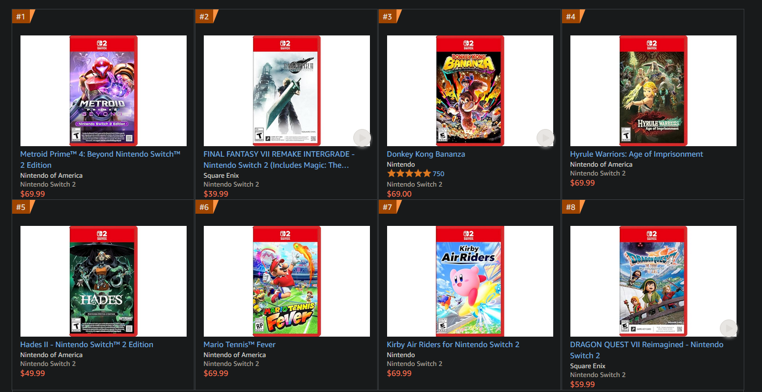The image size is (762, 392).
Task: Open Hades II Nintendo Switch 2 Edition link
Action: coord(87,344)
